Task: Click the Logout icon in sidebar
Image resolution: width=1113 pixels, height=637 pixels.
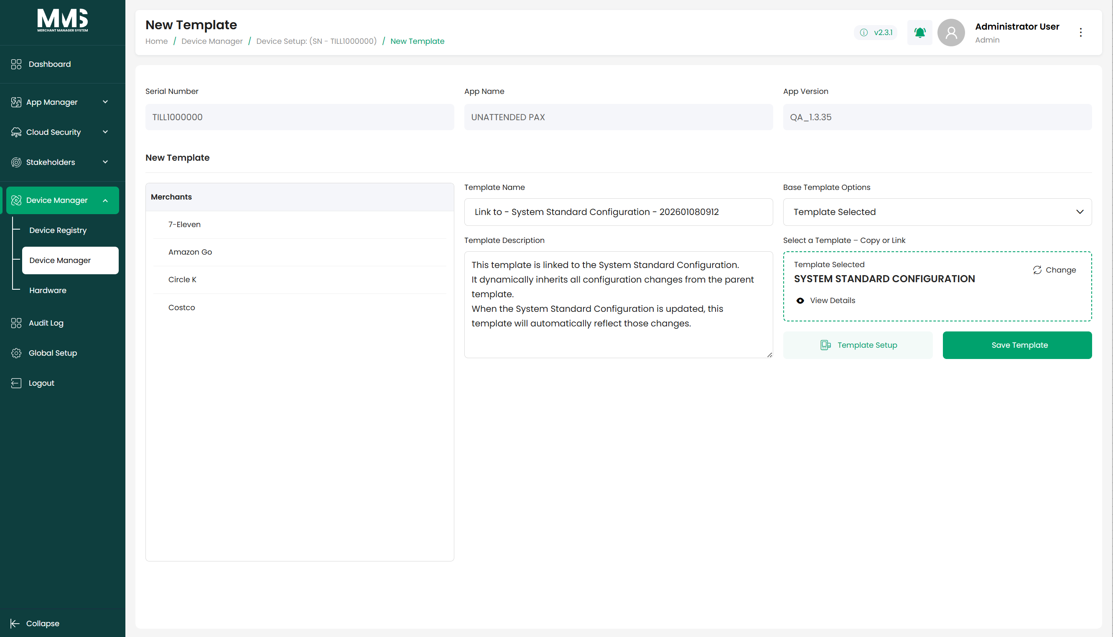Action: click(x=16, y=383)
